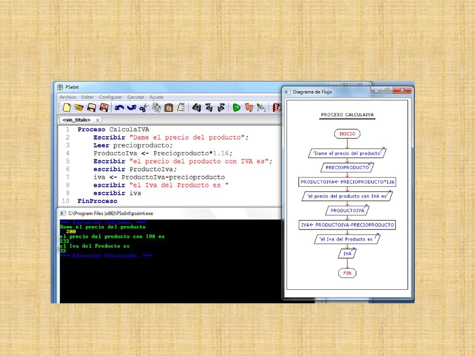Click the FinProceso keyword line

click(97, 201)
